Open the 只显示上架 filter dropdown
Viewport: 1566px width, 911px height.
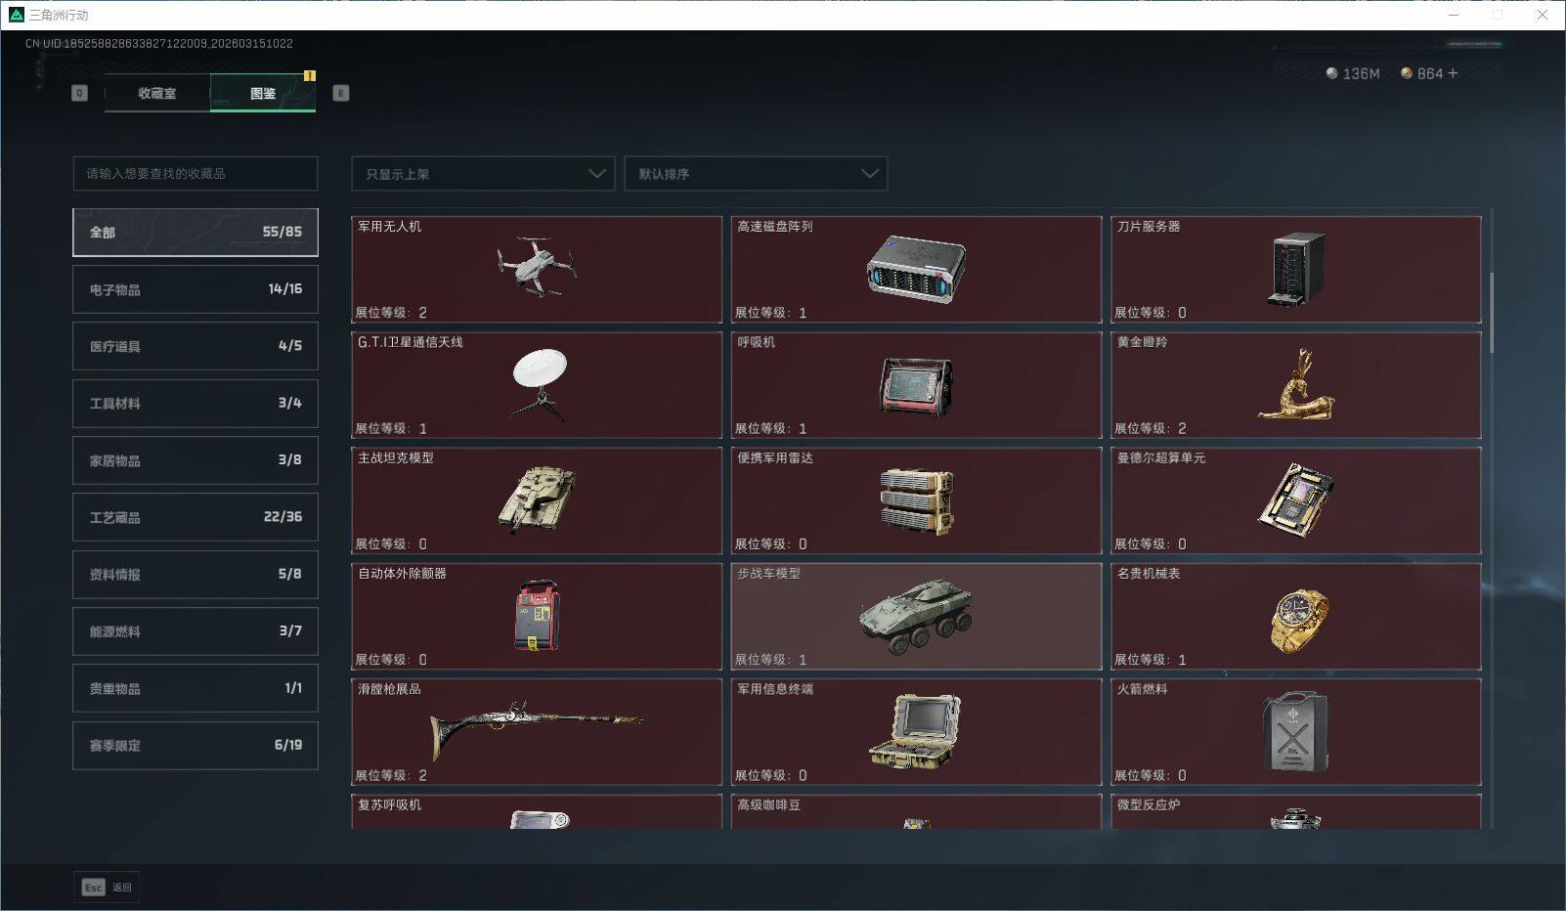483,173
